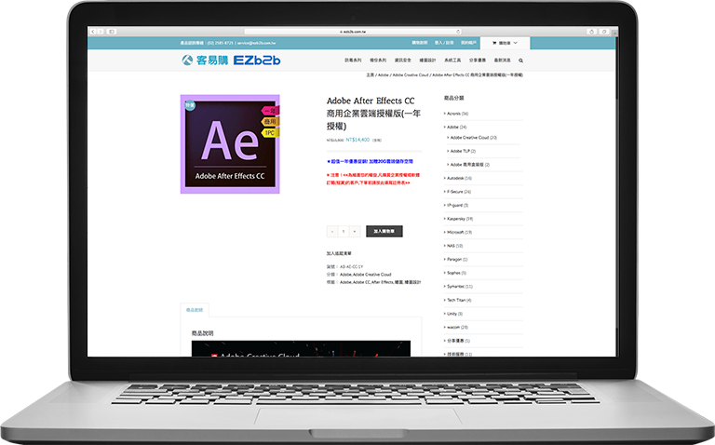Expand the F-Secure category
Screen dimensions: 715x445
[x=457, y=192]
